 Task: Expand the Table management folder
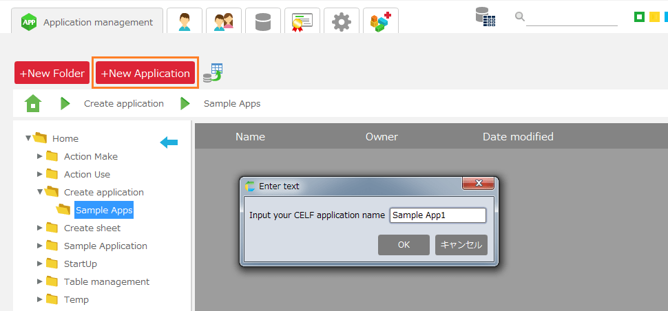tap(40, 281)
